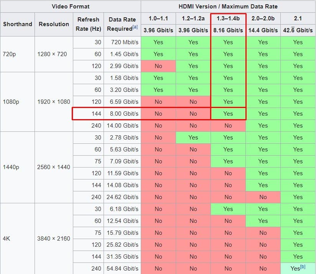Click 2.1 'Yes' in the 31.35 Gbit/s row
Screen dimensions: 316x274
click(x=298, y=257)
